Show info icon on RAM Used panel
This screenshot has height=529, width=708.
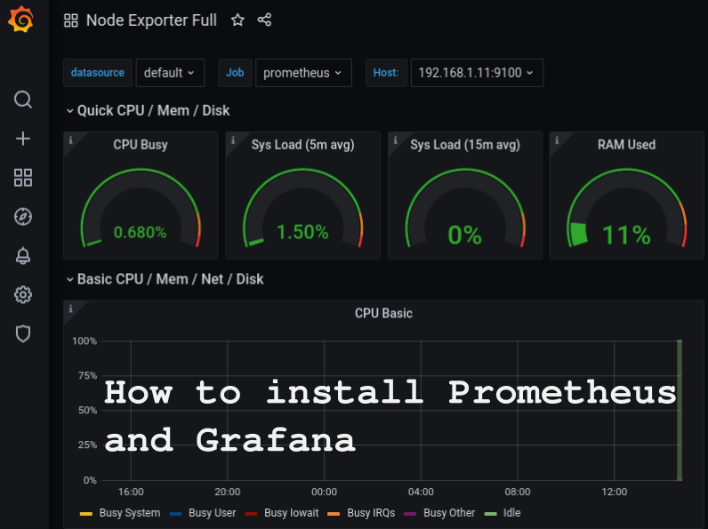click(557, 140)
